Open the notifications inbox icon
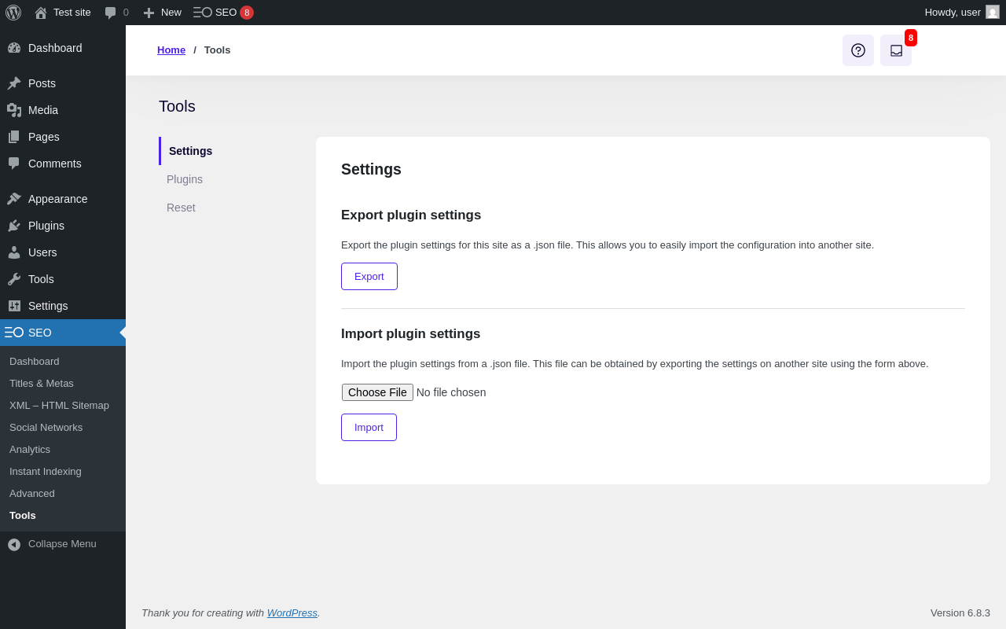The height and width of the screenshot is (629, 1006). (x=896, y=50)
